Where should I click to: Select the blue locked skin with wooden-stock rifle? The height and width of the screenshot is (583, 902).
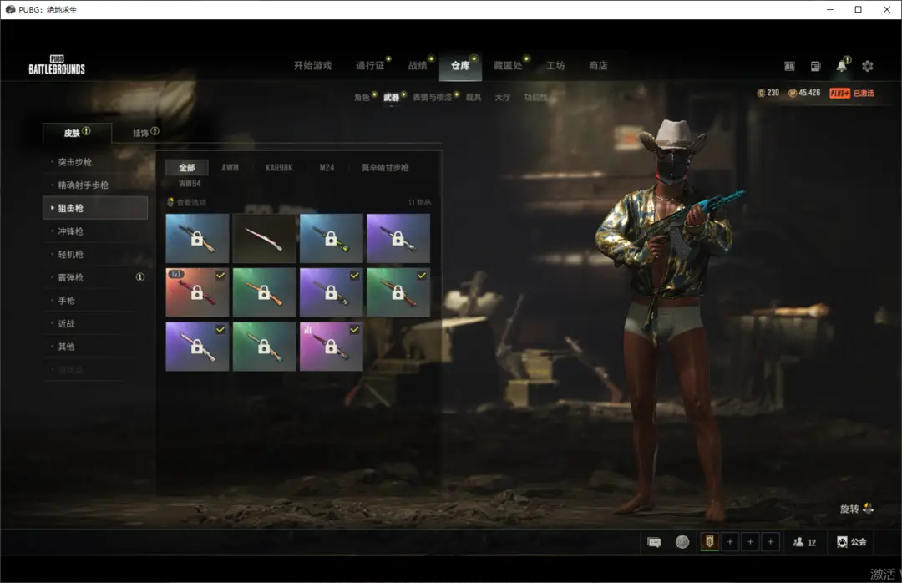click(197, 238)
